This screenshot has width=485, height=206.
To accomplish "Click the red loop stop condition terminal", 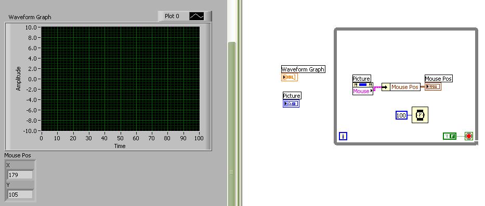I will pos(468,136).
